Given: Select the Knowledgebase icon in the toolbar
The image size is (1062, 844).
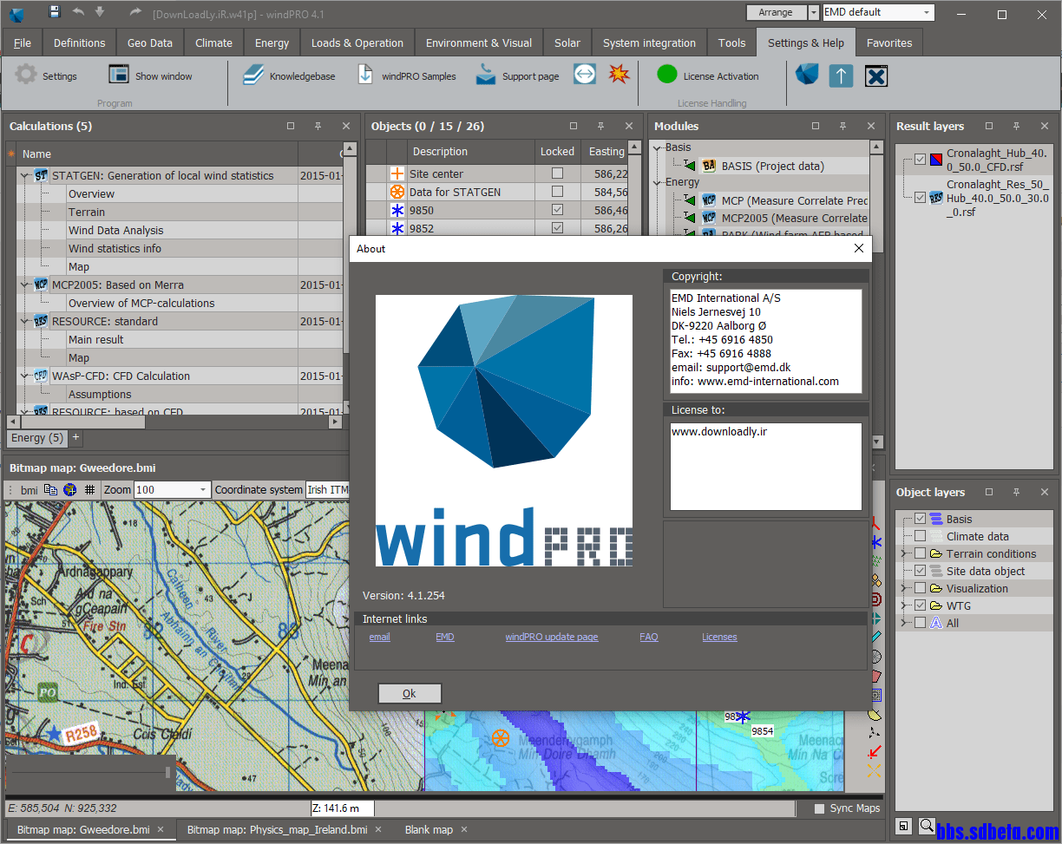Looking at the screenshot, I should click(x=253, y=75).
